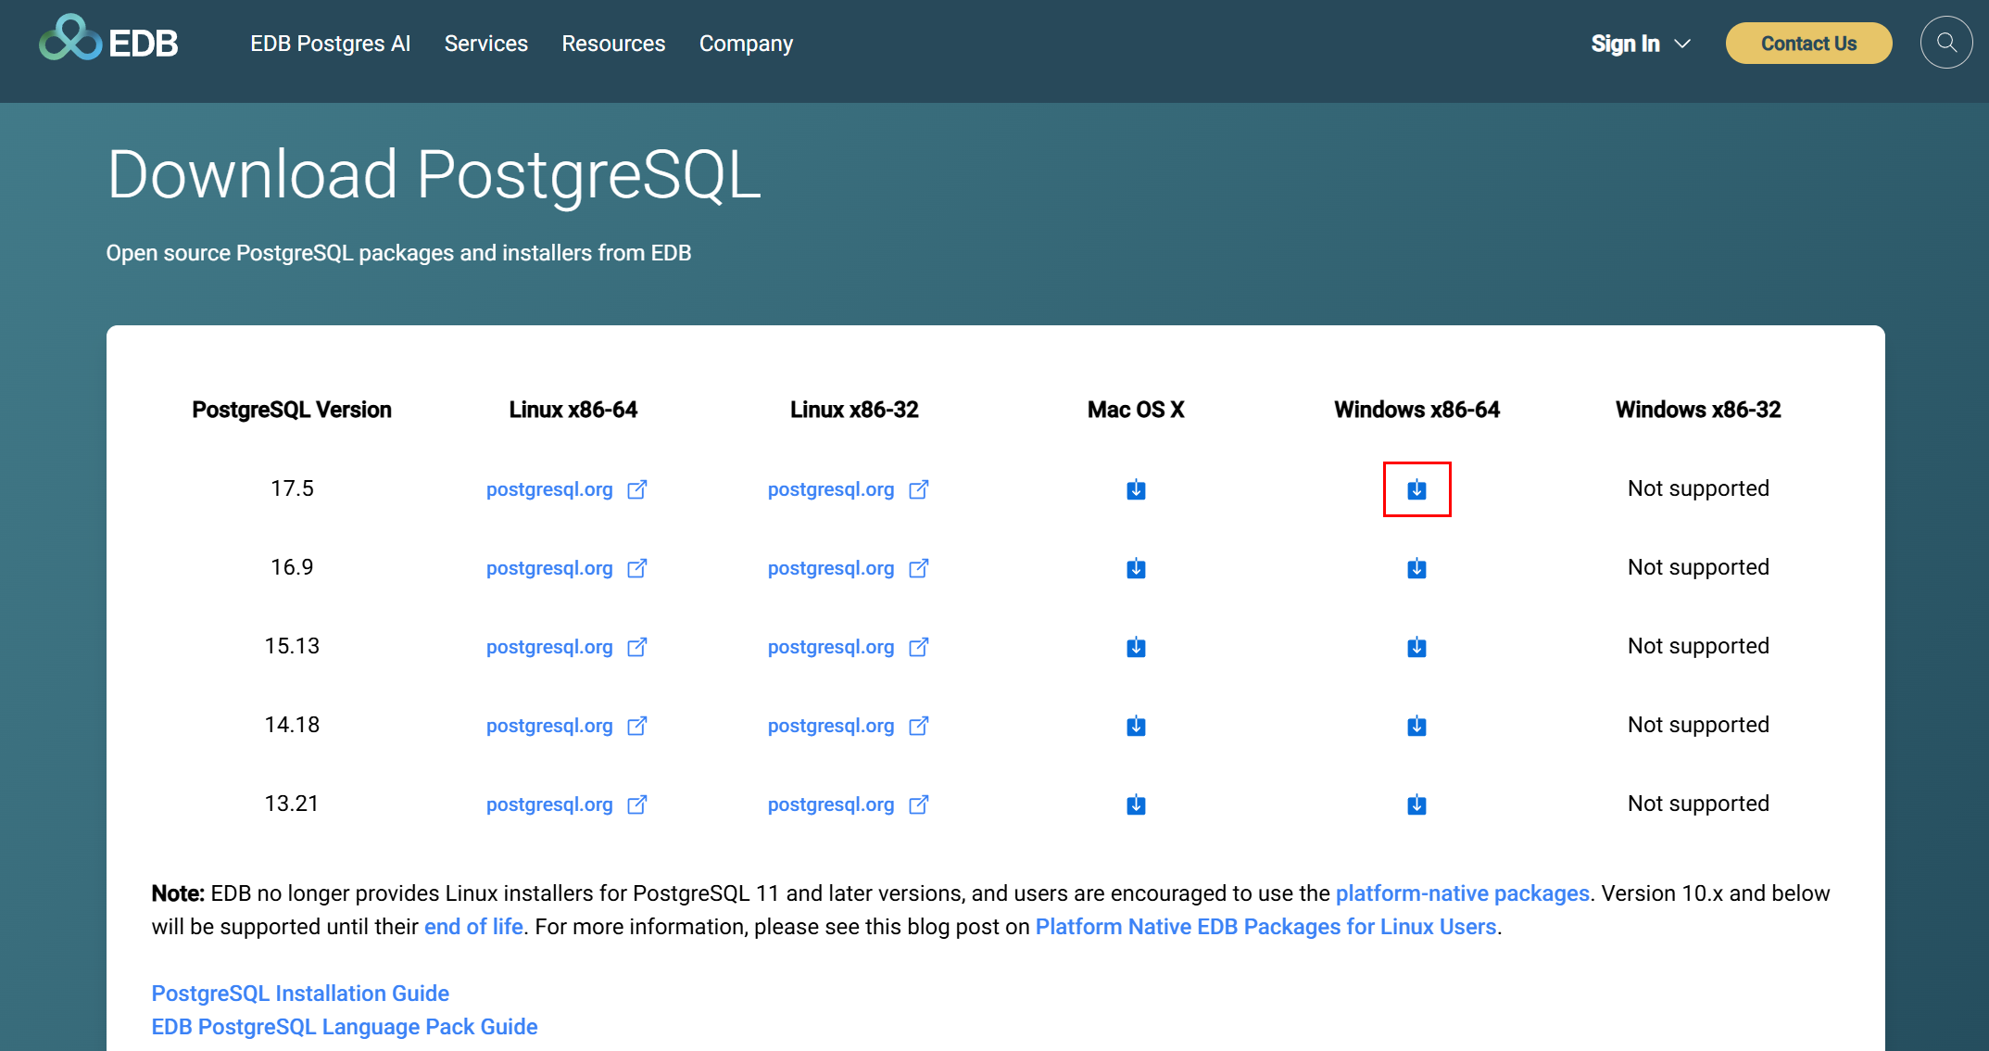Viewport: 1989px width, 1051px height.
Task: Open EDB PostgreSQL Language Pack Guide link
Action: coord(345,1027)
